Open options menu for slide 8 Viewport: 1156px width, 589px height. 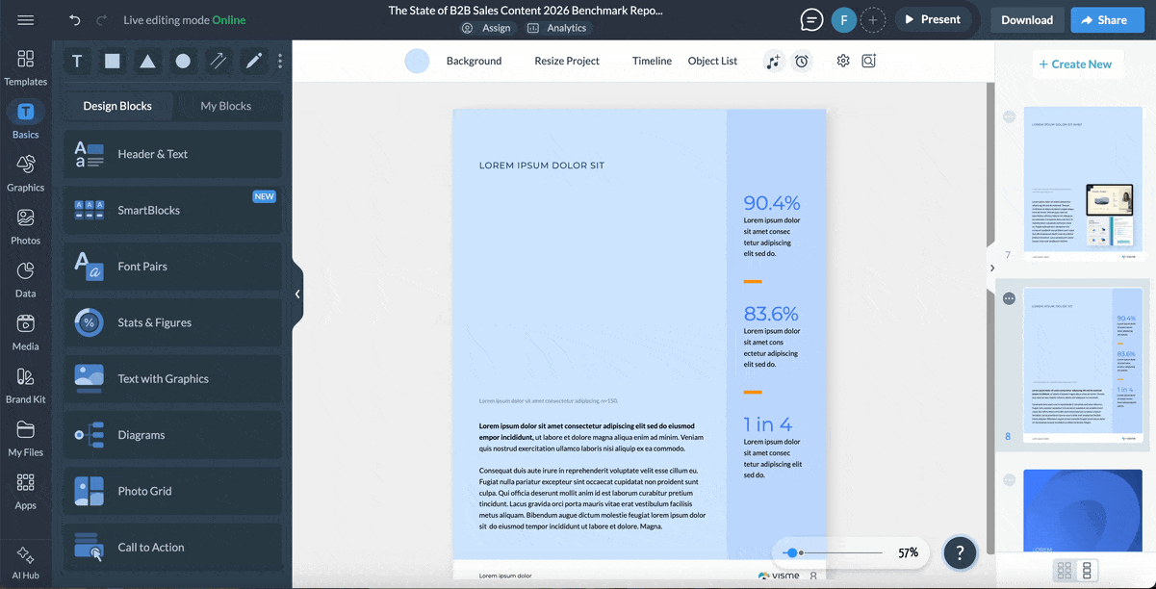(1009, 298)
